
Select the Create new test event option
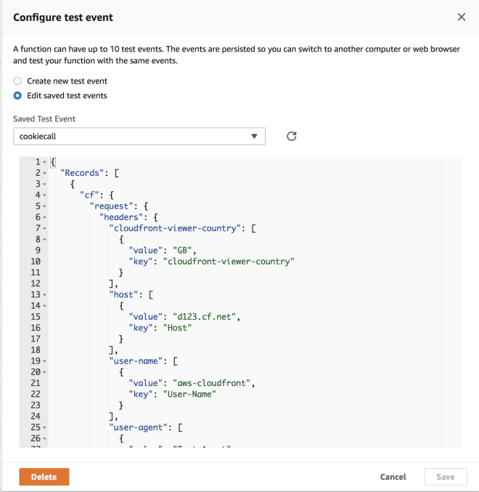(18, 81)
